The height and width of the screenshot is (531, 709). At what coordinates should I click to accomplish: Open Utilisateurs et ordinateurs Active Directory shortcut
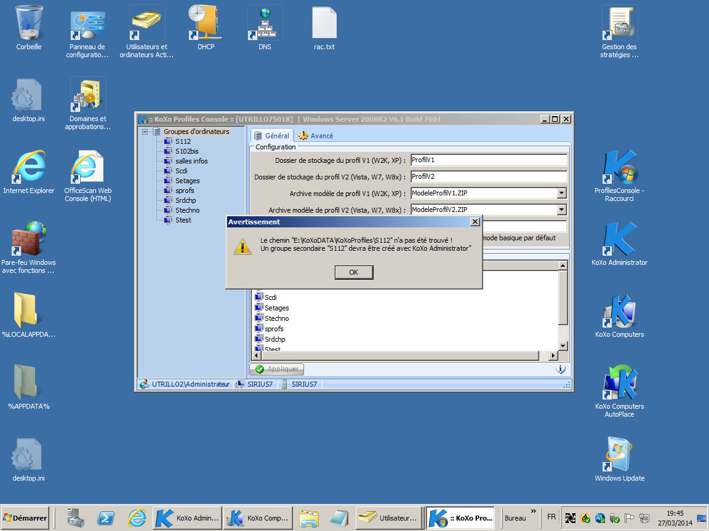coord(146,31)
